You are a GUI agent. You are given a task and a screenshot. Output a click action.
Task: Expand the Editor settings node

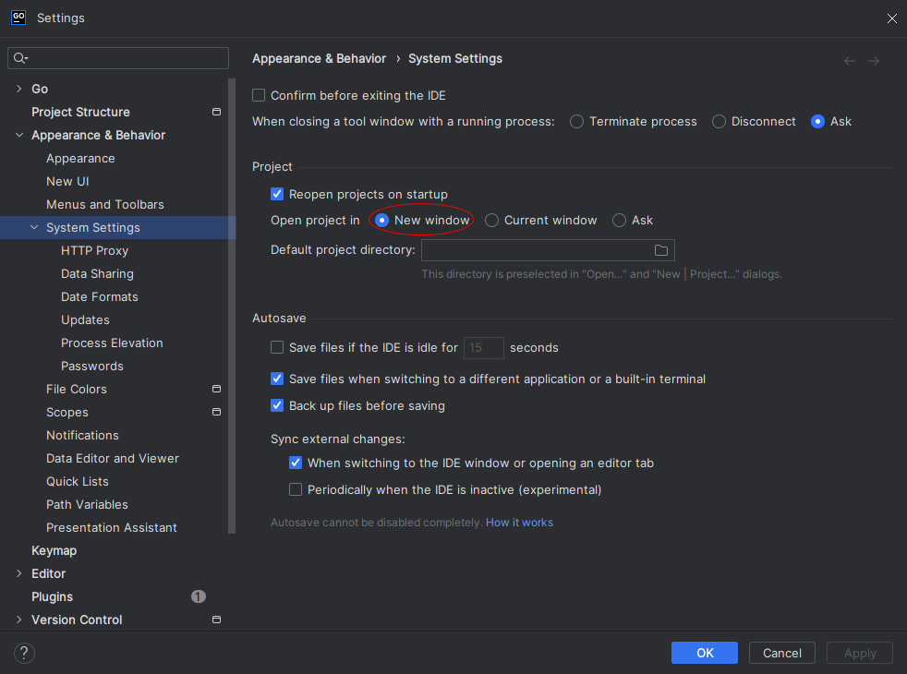click(19, 573)
